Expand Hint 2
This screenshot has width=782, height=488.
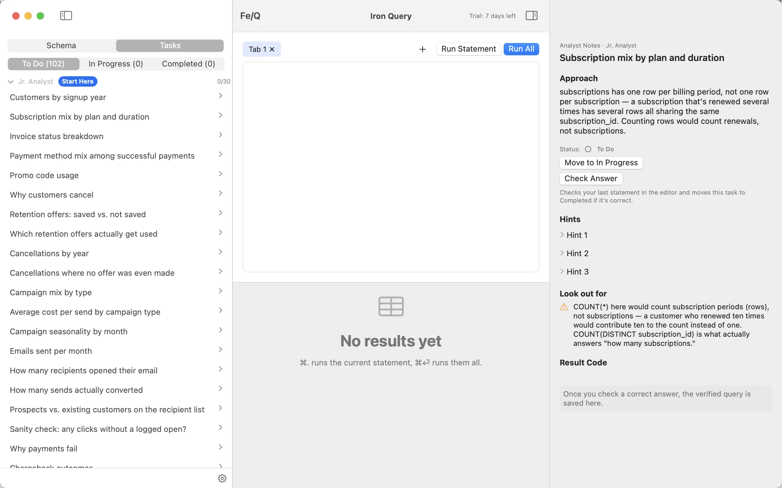562,253
